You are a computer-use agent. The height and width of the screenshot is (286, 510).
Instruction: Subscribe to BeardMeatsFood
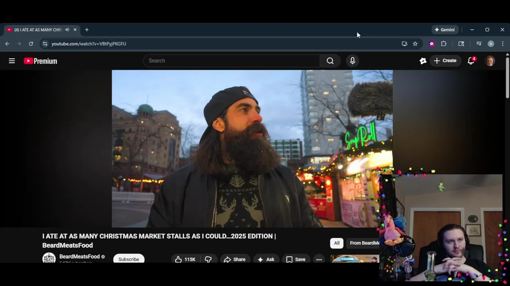pos(129,259)
